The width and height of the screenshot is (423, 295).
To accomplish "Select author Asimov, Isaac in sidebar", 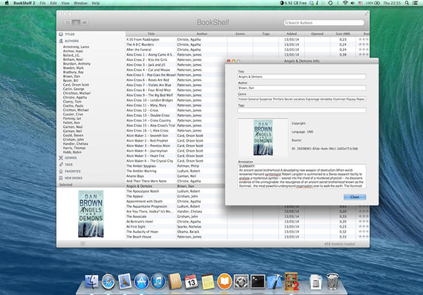I will [x=73, y=51].
